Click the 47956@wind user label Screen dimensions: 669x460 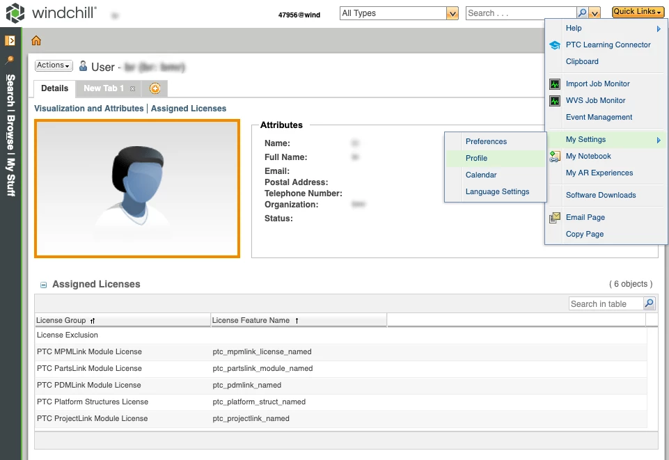(299, 15)
